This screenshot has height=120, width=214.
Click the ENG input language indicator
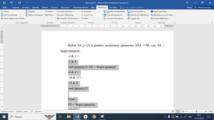[190, 117]
